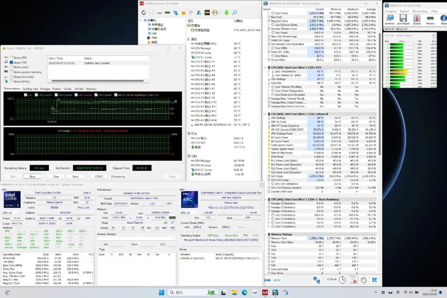Toggle the WD PC SN740 graph checkbox
Viewport: 447px width, 298px height.
pyautogui.click(x=116, y=95)
